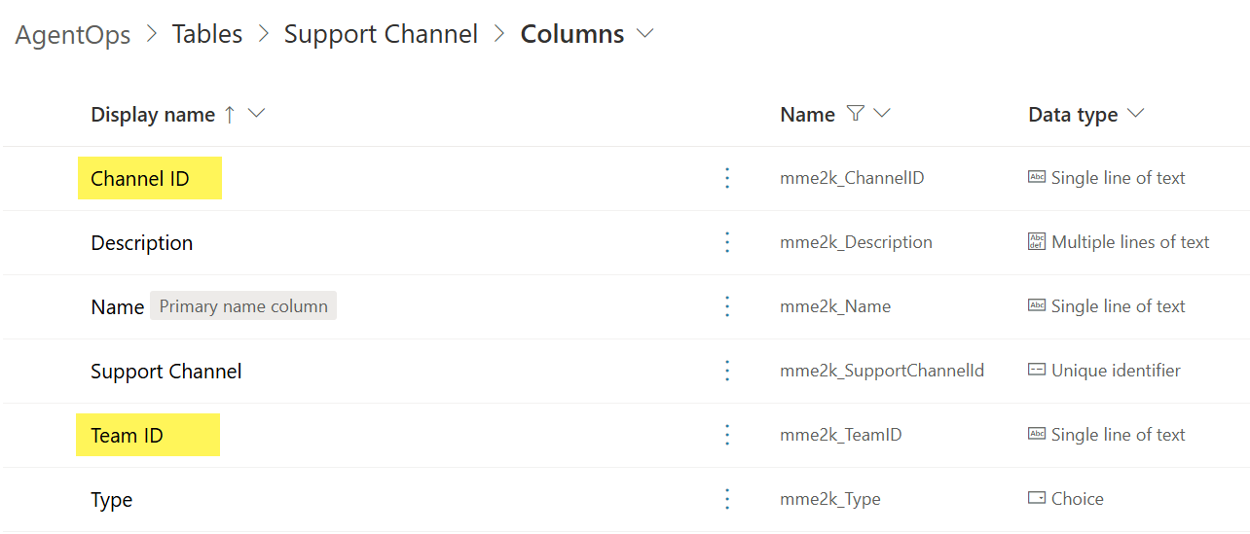Go to Tables in the breadcrumb
The height and width of the screenshot is (534, 1250).
207,35
